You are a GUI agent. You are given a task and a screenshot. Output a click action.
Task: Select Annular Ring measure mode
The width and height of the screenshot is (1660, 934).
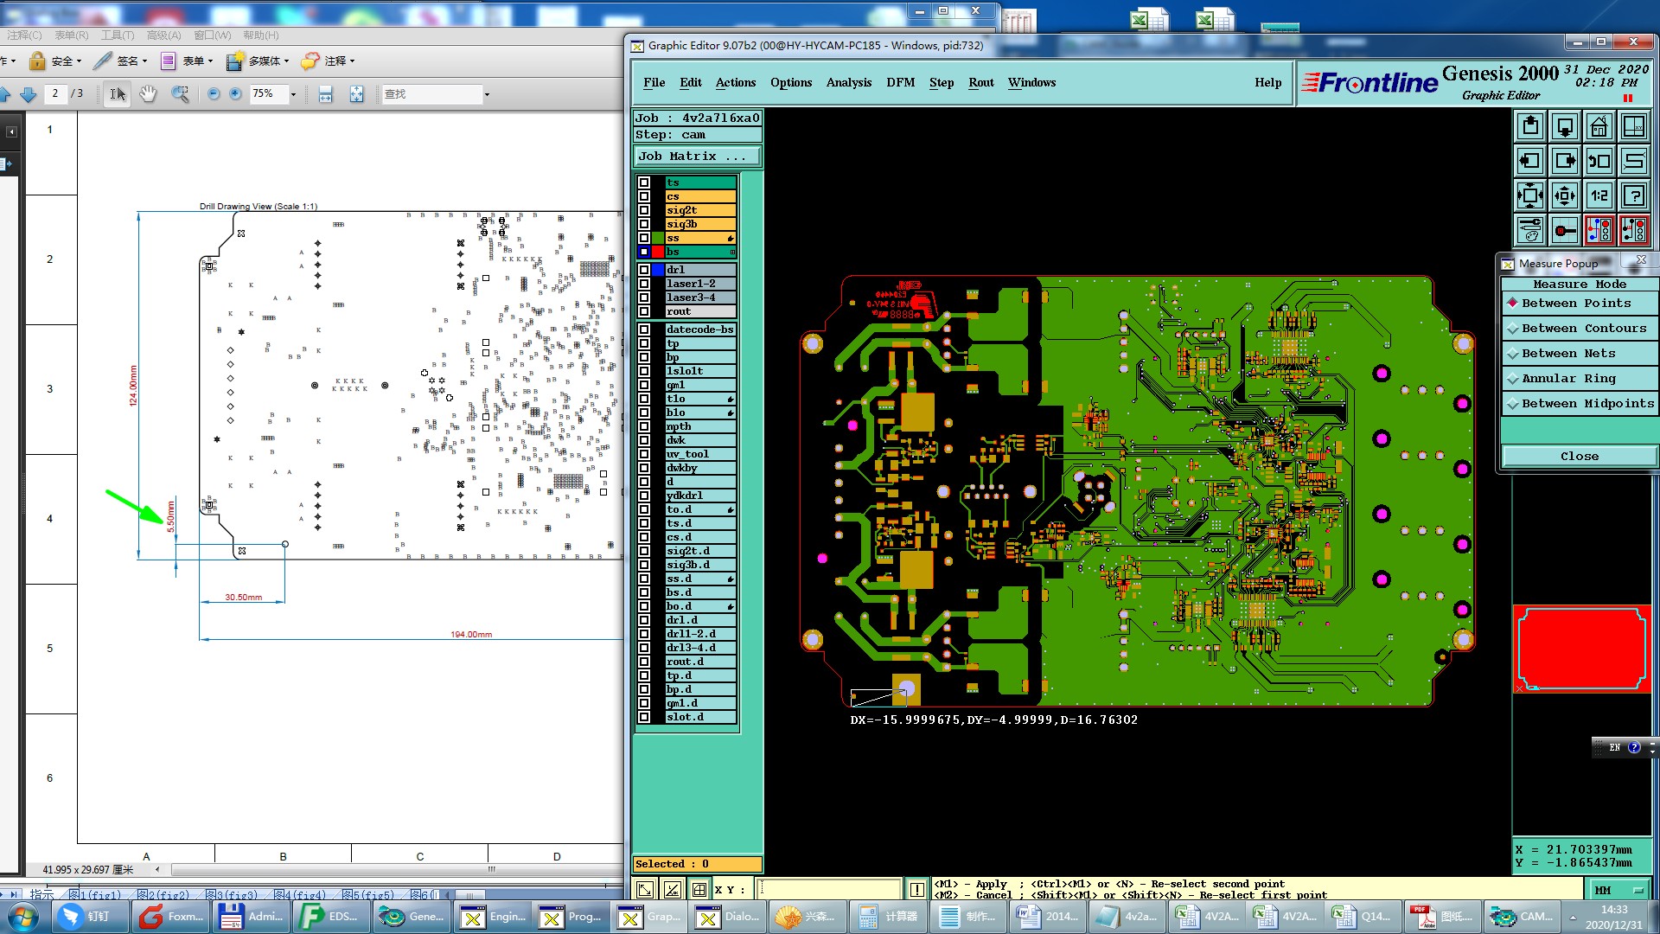[1580, 379]
